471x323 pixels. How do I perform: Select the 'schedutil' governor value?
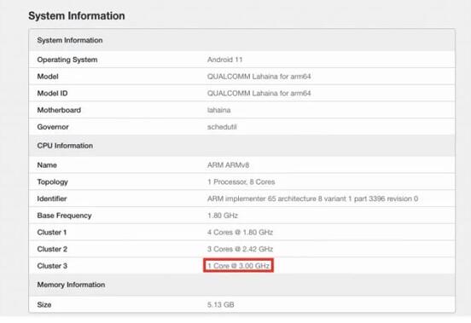point(222,127)
